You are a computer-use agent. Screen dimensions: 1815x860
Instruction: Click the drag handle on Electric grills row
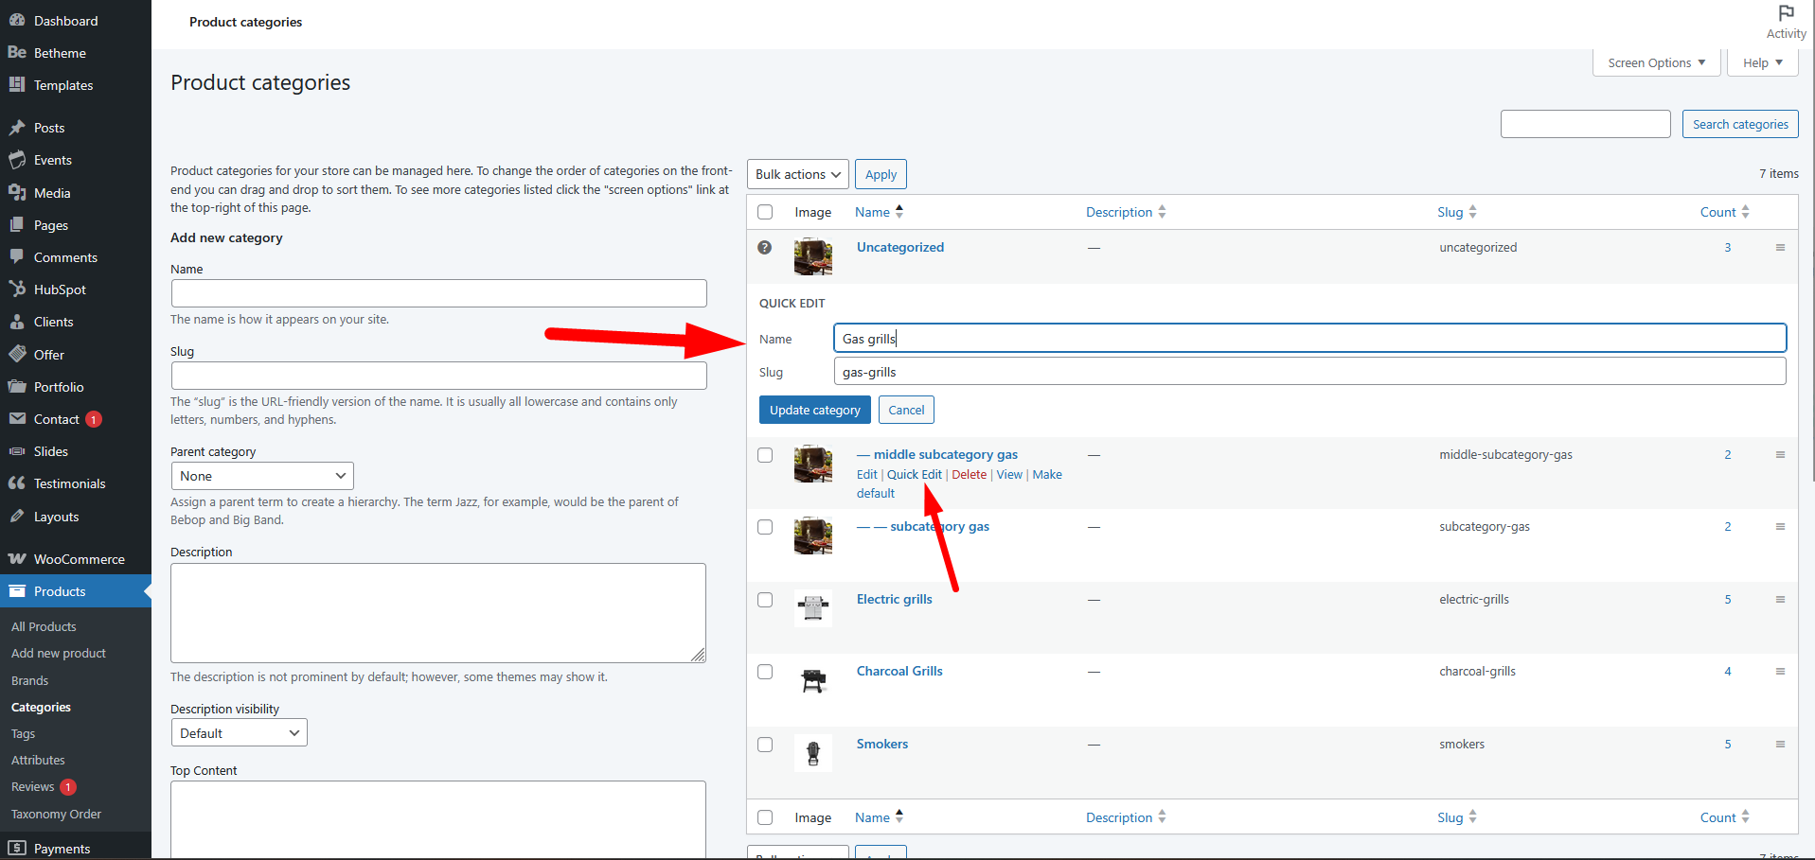pyautogui.click(x=1780, y=600)
